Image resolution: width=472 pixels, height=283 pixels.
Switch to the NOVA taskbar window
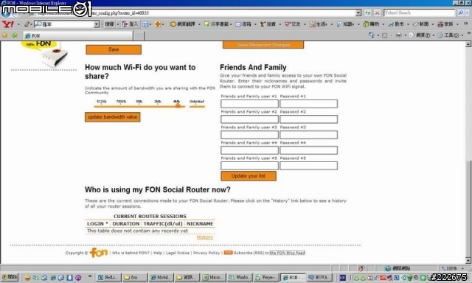(319, 277)
